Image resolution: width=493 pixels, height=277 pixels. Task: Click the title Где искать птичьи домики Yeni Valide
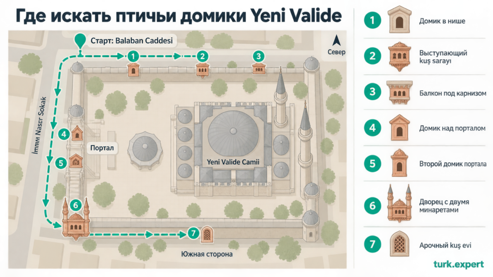coord(178,16)
